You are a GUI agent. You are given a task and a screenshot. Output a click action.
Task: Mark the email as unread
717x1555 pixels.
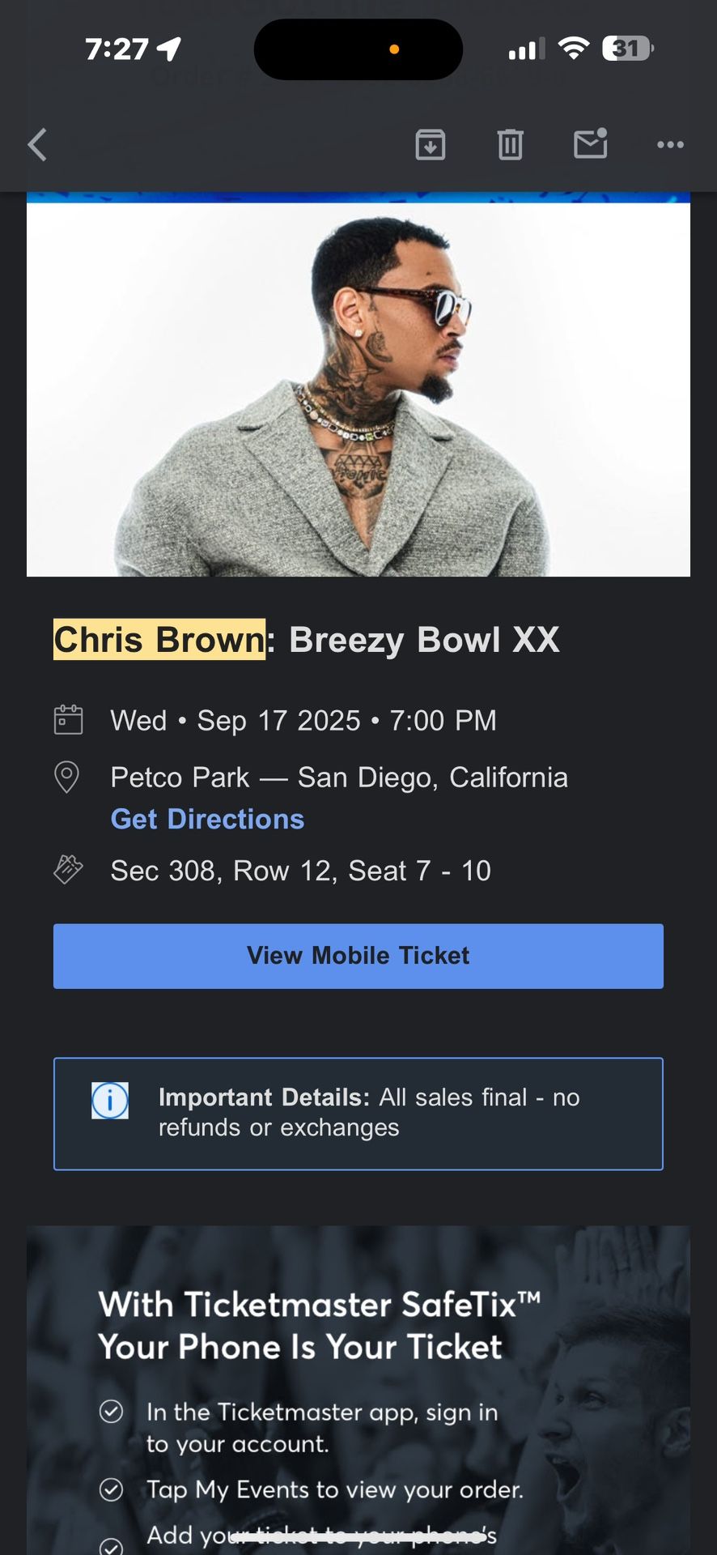589,144
